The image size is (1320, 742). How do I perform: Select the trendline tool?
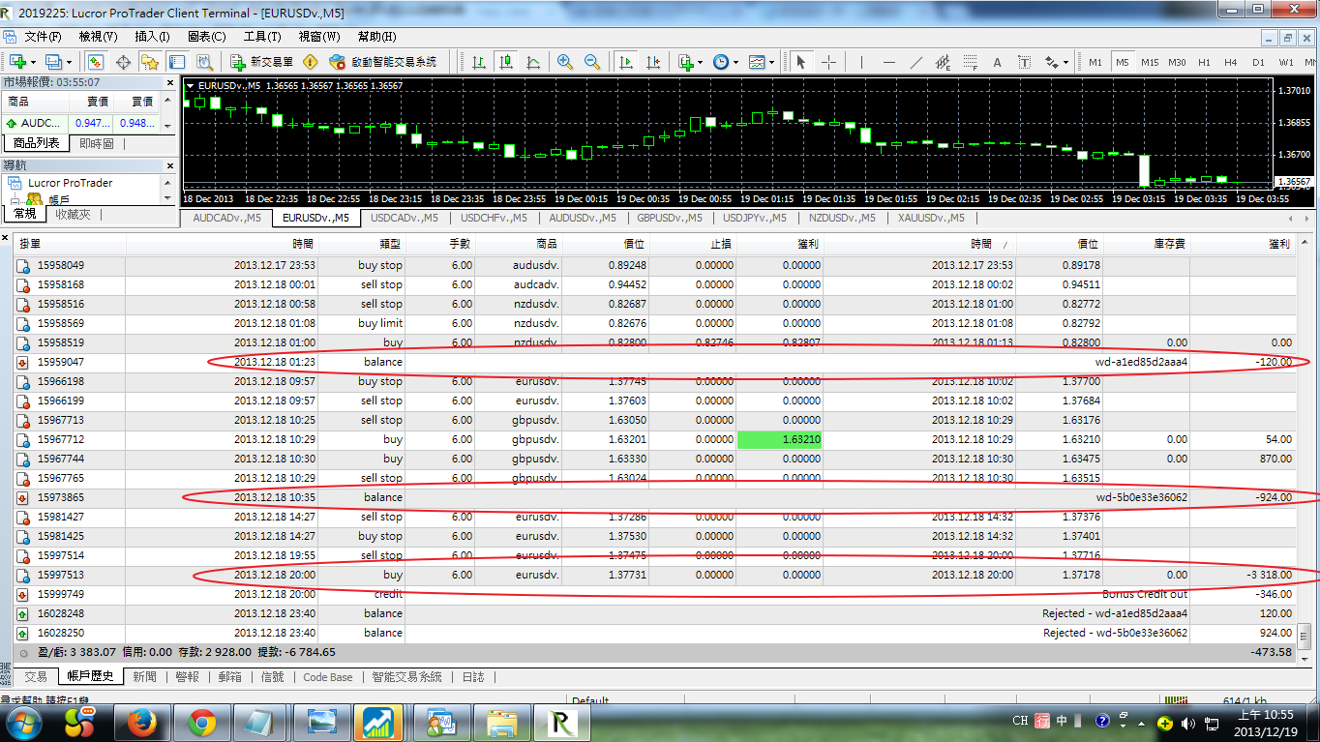[916, 62]
